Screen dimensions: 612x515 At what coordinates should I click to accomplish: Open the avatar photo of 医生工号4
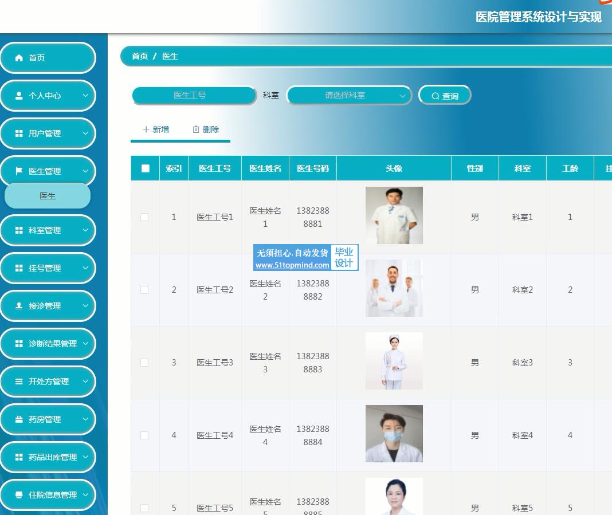(x=394, y=434)
